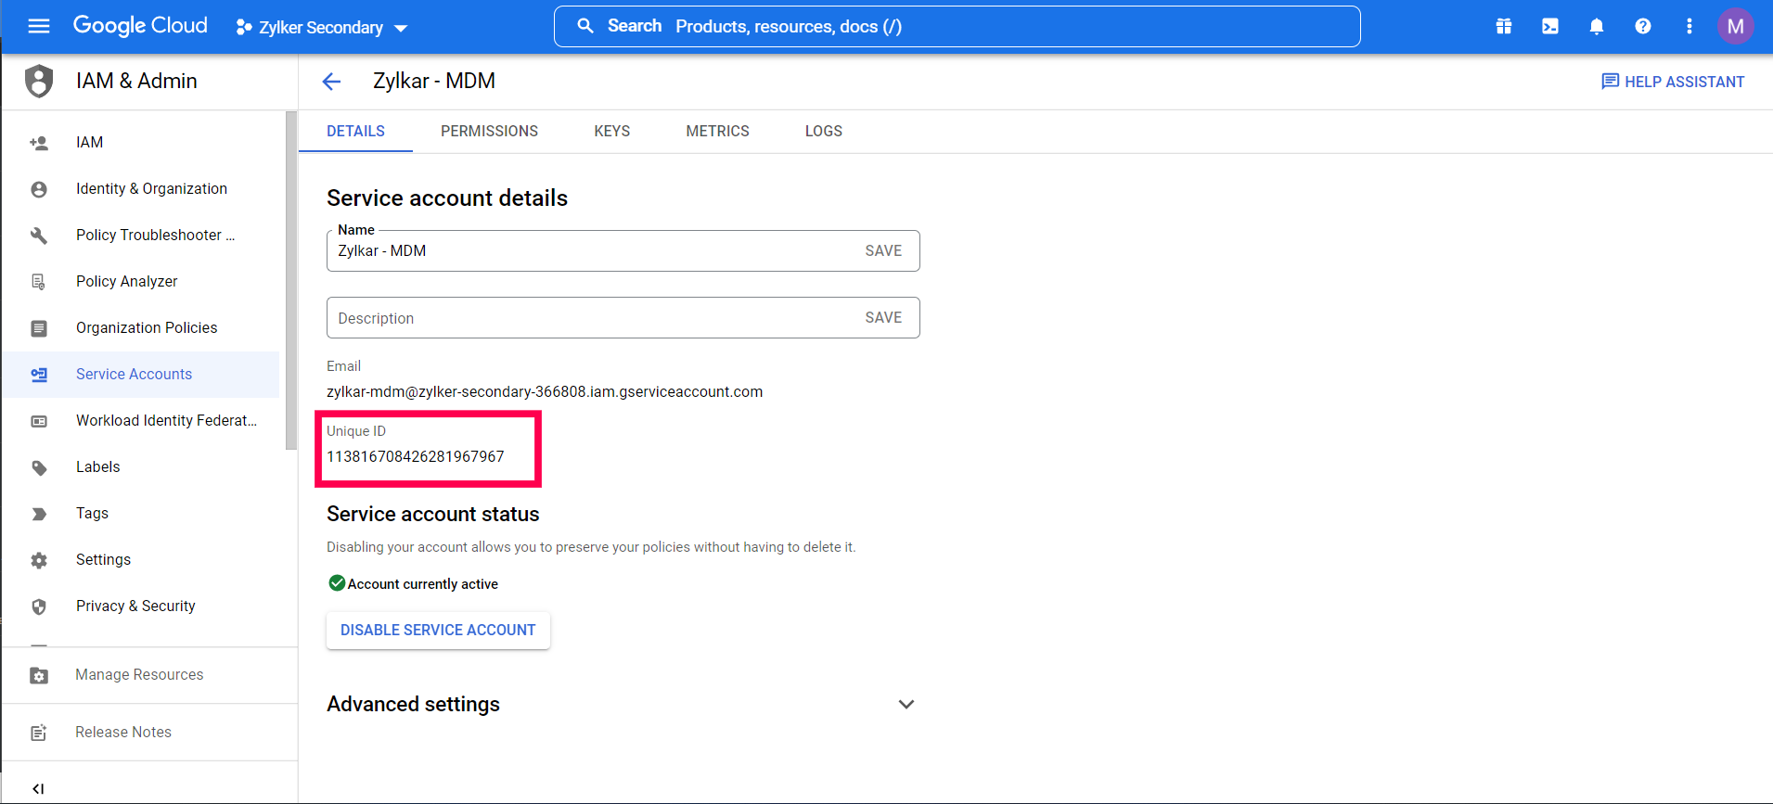Click the Settings gear icon in sidebar
This screenshot has width=1773, height=804.
pyautogui.click(x=39, y=560)
